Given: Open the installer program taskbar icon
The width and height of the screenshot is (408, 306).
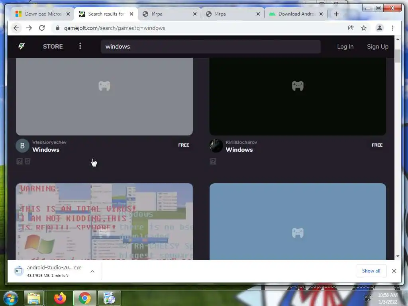Looking at the screenshot, I should [x=109, y=298].
